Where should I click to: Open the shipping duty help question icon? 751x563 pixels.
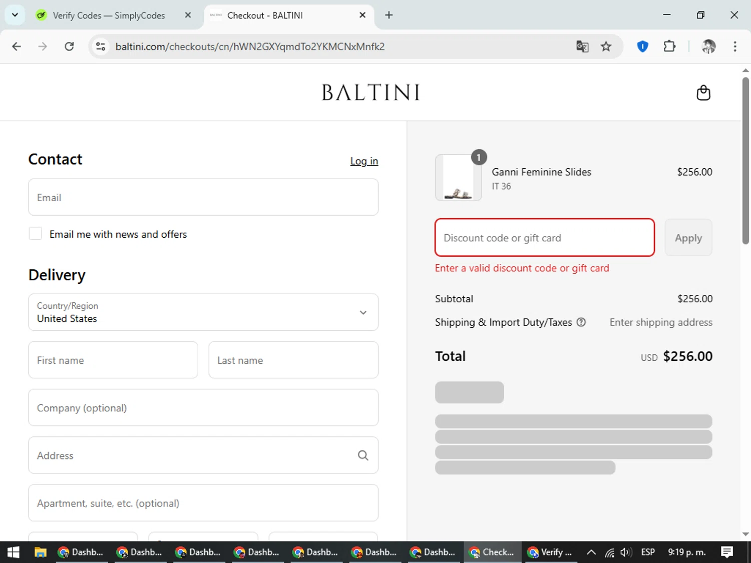tap(581, 322)
